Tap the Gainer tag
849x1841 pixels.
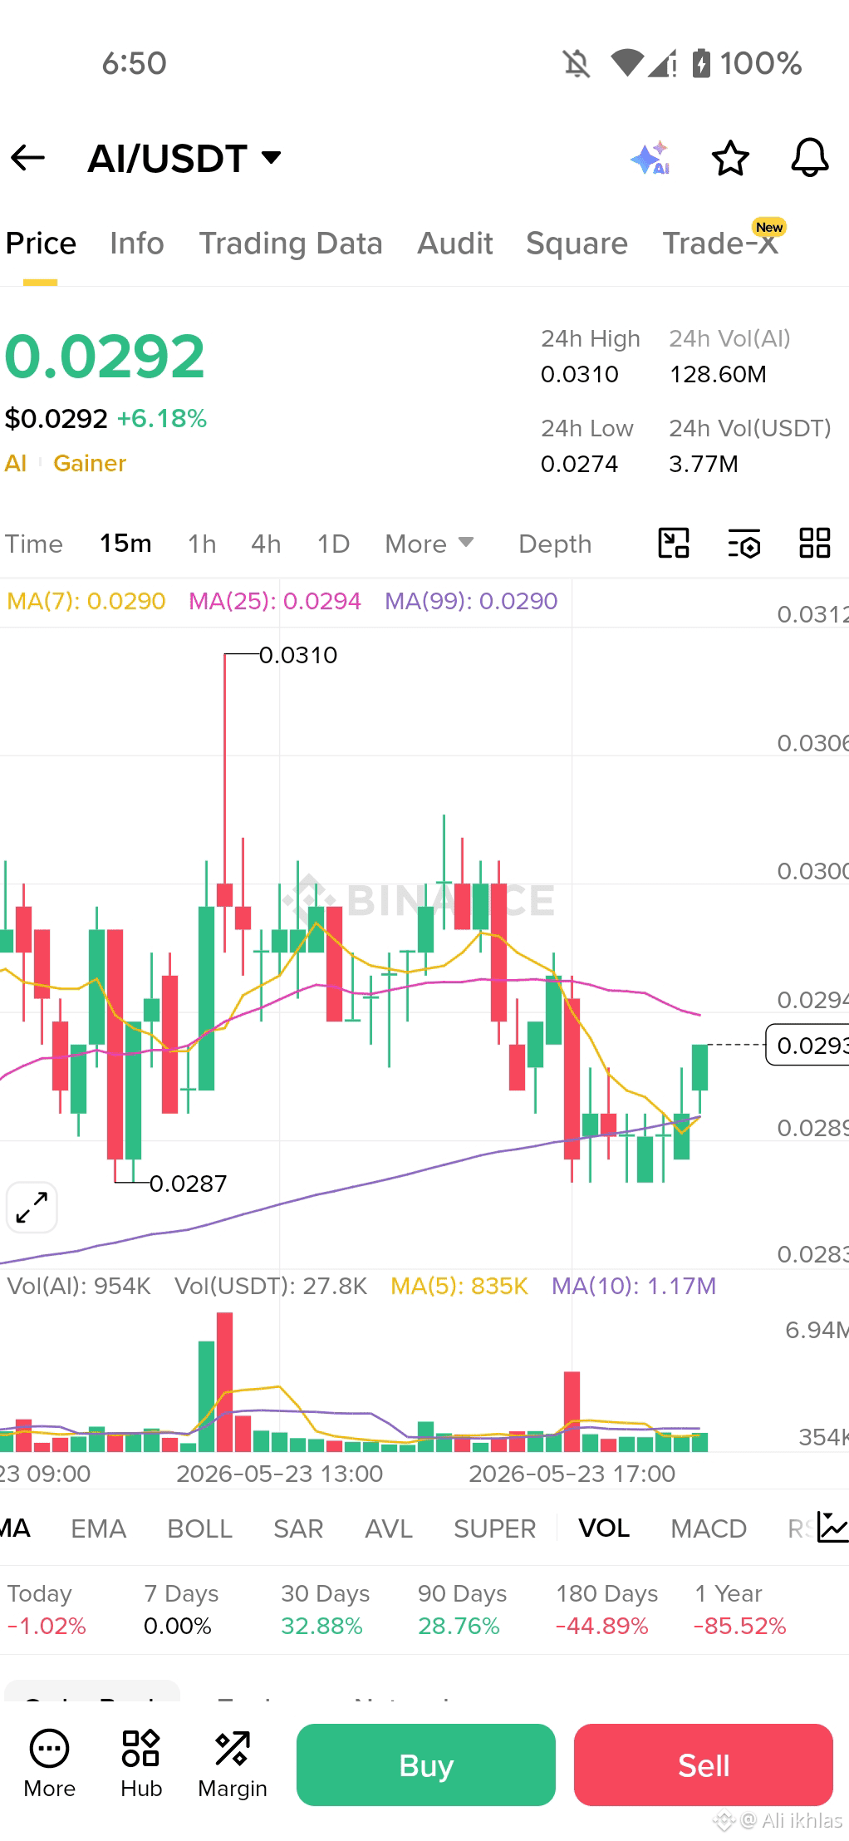[90, 463]
